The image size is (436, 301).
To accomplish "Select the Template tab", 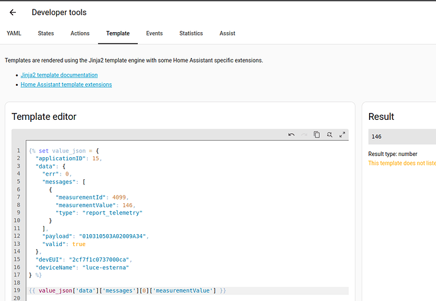I will click(x=118, y=33).
